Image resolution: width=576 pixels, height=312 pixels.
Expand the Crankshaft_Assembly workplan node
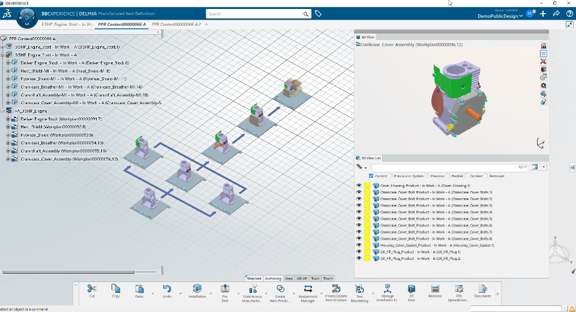8,151
